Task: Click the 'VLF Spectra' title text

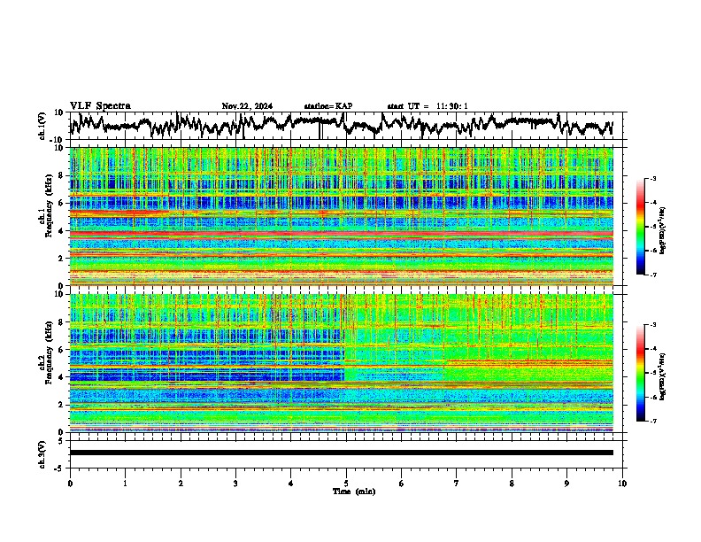Action: click(x=100, y=106)
